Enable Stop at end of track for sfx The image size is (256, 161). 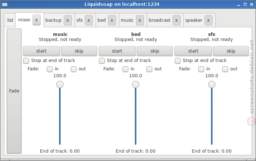178,61
